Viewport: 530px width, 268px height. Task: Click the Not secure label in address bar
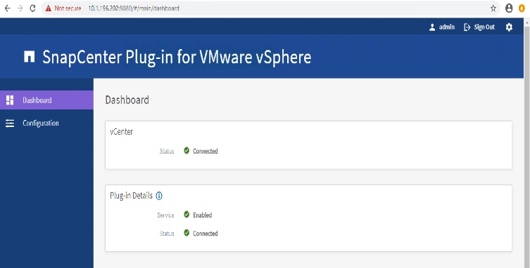[68, 8]
